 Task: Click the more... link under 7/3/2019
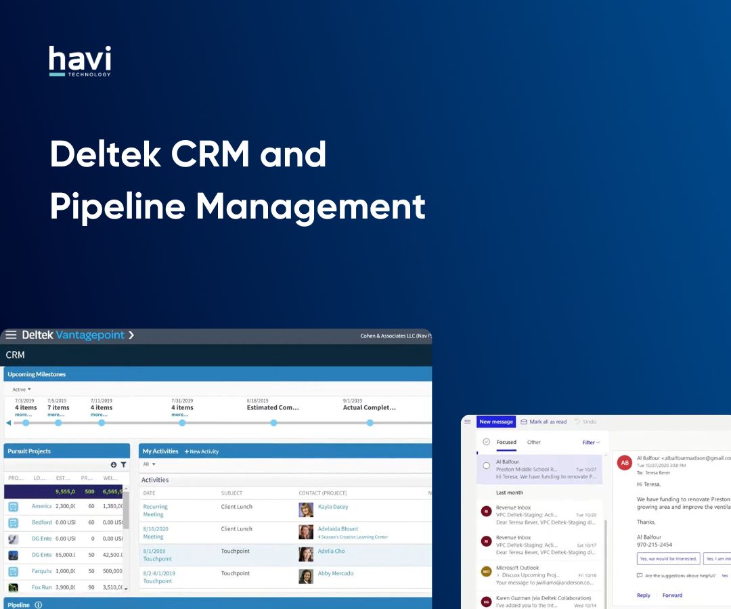[x=23, y=415]
